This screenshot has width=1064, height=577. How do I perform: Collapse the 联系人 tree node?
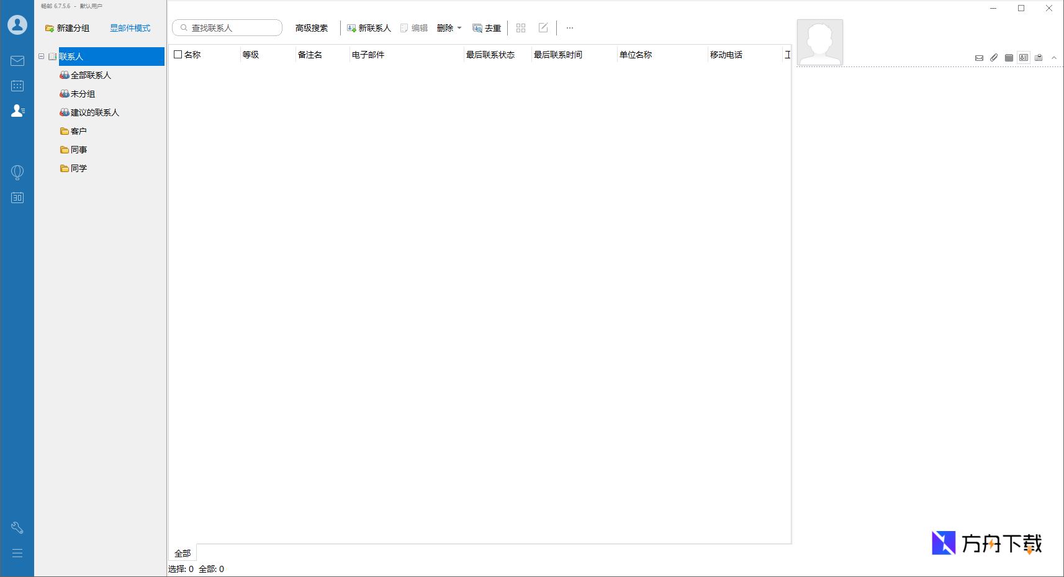pos(42,57)
